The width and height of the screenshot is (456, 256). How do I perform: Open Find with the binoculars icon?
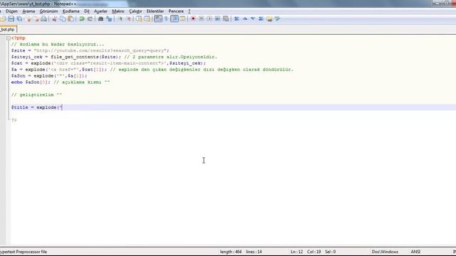(x=100, y=19)
